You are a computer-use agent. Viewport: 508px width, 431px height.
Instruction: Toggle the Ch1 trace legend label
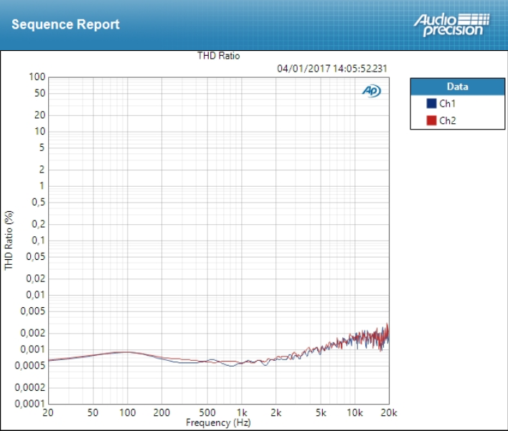[x=447, y=104]
